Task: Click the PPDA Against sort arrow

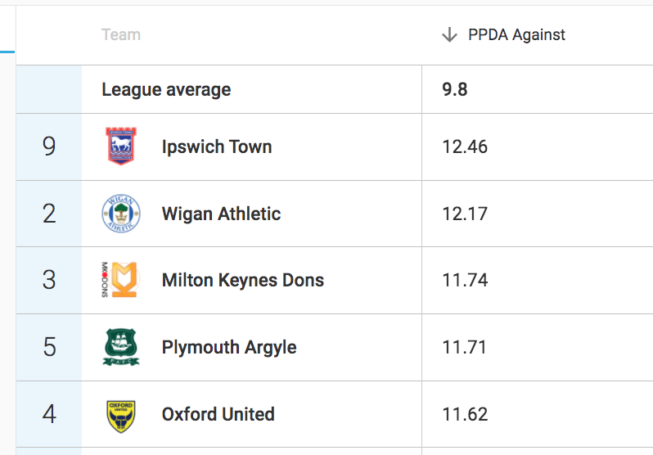Action: (448, 34)
